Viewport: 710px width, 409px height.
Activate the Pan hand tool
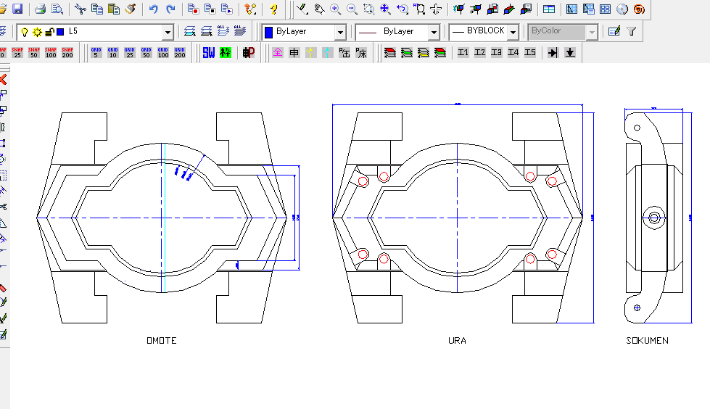[319, 9]
